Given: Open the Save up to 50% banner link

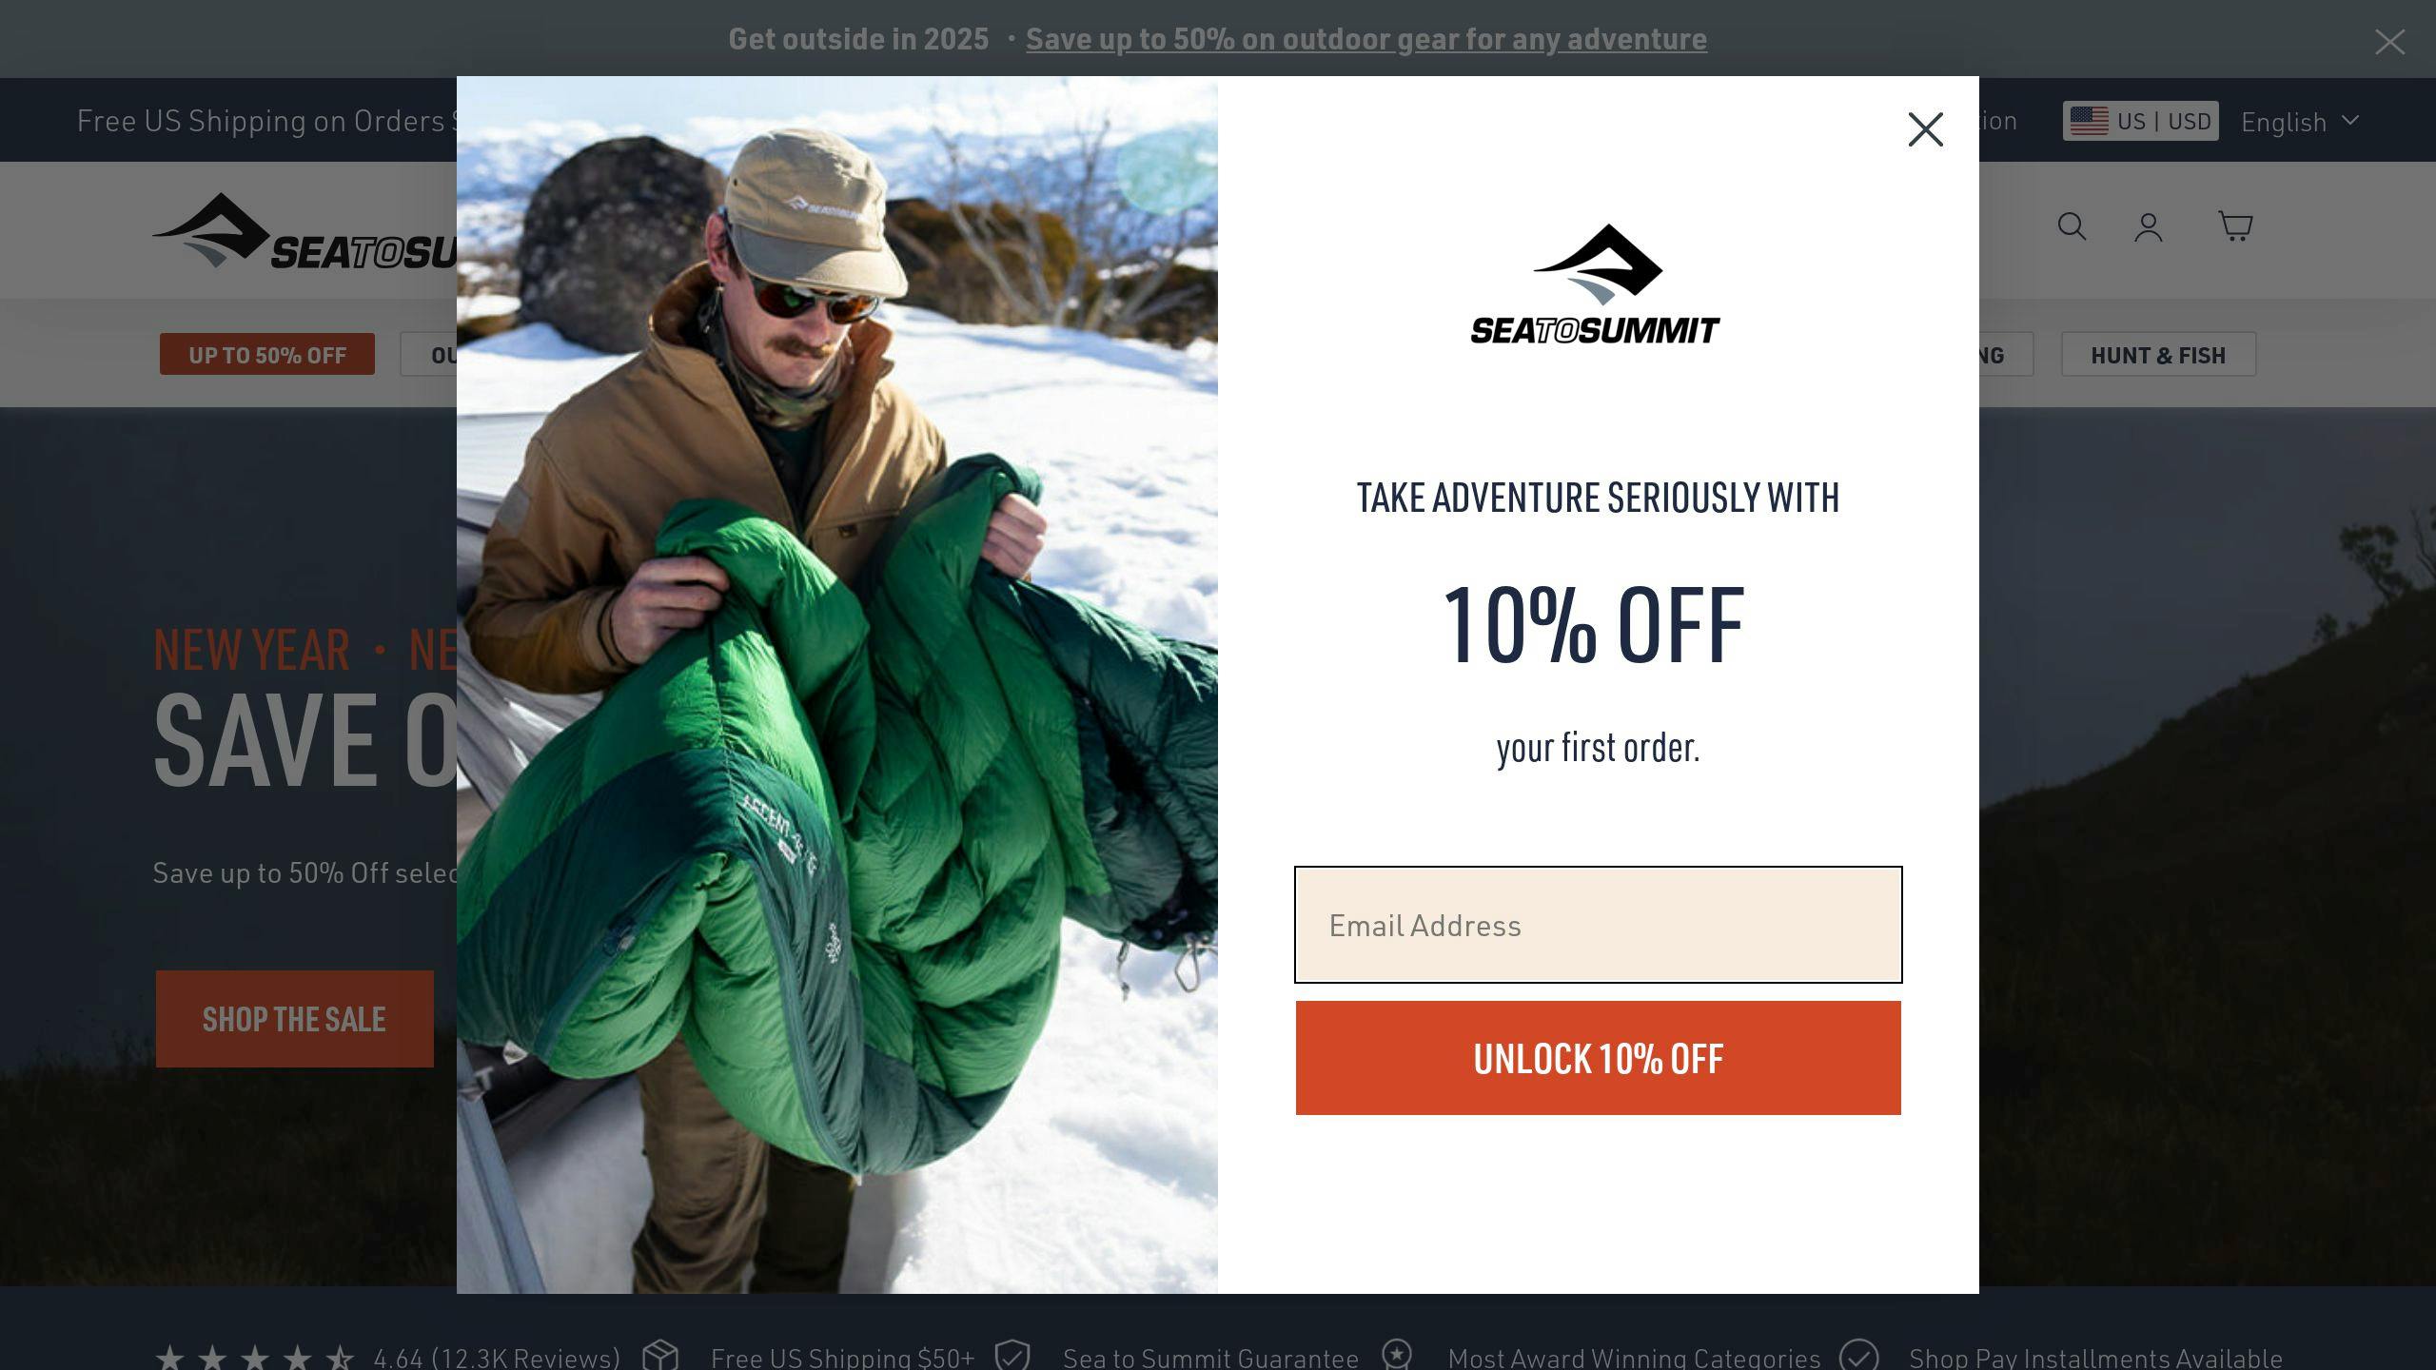Looking at the screenshot, I should tap(1366, 39).
